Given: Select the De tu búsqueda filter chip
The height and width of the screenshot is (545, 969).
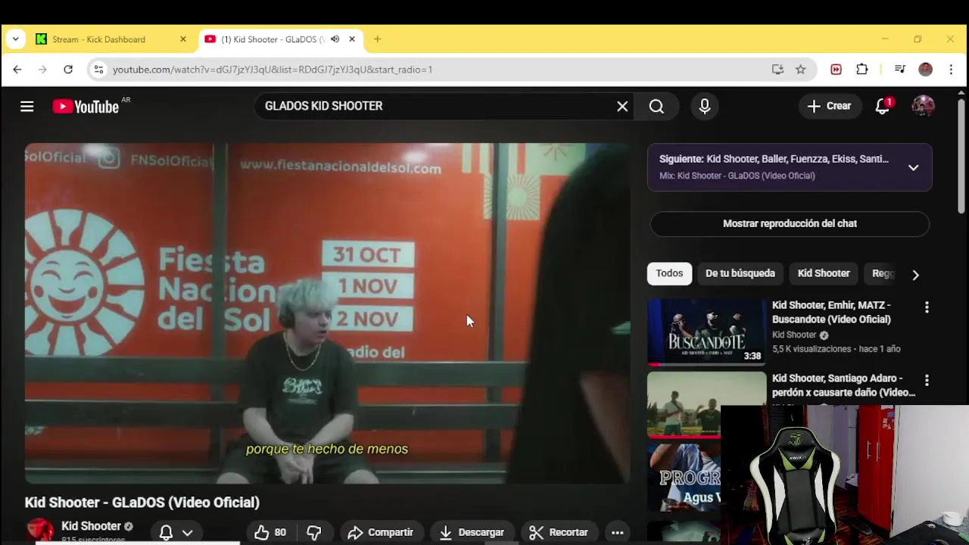Looking at the screenshot, I should point(740,273).
